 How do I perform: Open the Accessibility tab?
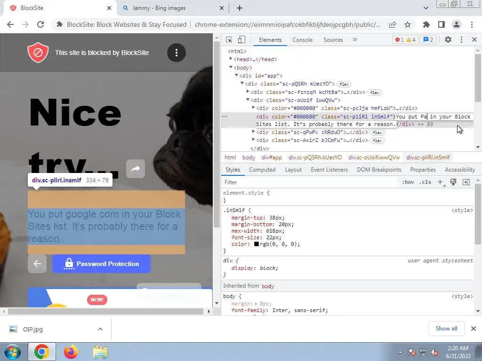(x=460, y=170)
